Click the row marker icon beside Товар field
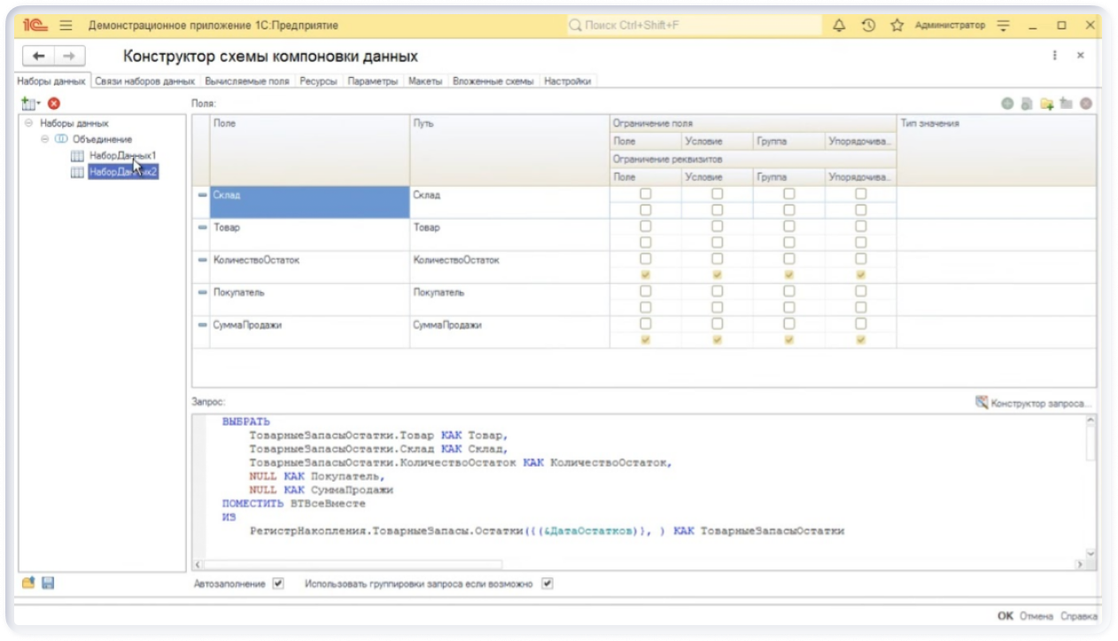 click(202, 228)
